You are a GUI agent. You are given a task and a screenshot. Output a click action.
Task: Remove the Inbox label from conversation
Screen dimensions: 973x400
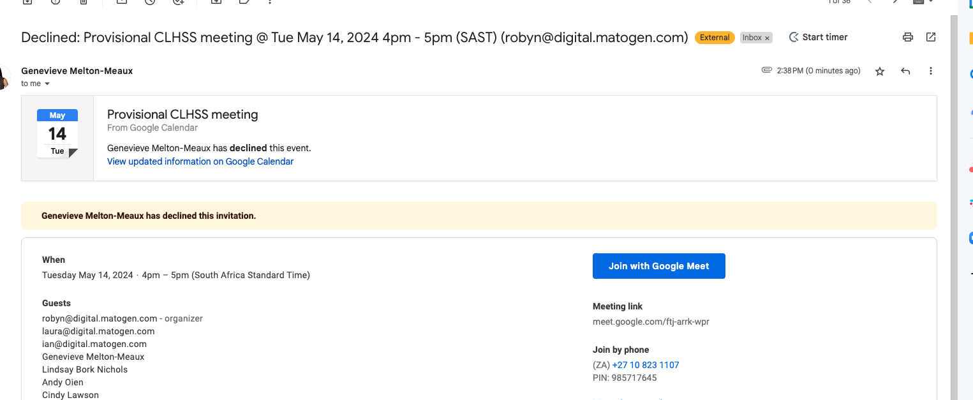(x=767, y=38)
